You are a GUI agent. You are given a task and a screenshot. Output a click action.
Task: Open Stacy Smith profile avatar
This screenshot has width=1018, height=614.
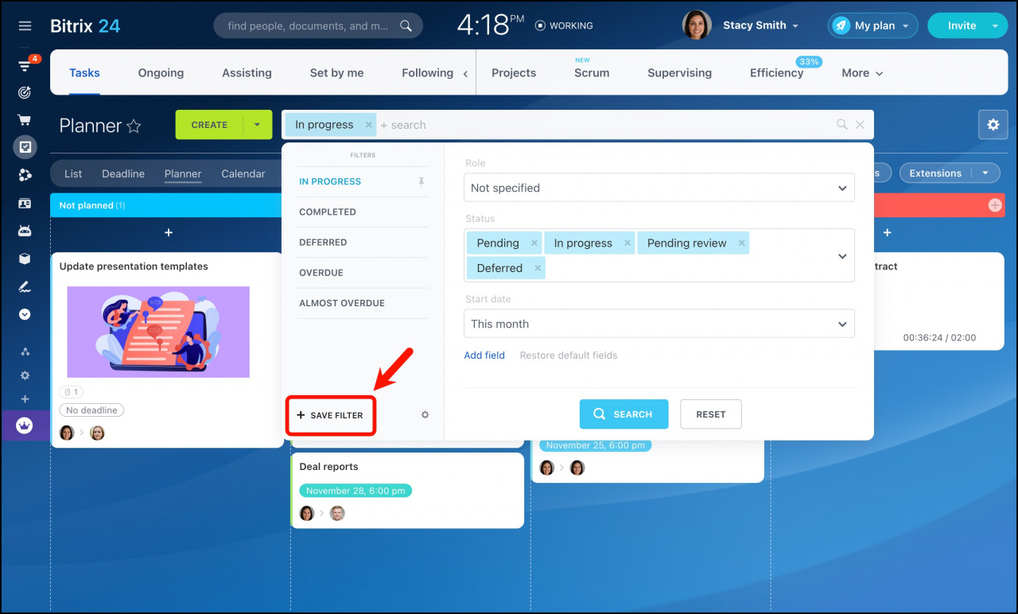[697, 25]
